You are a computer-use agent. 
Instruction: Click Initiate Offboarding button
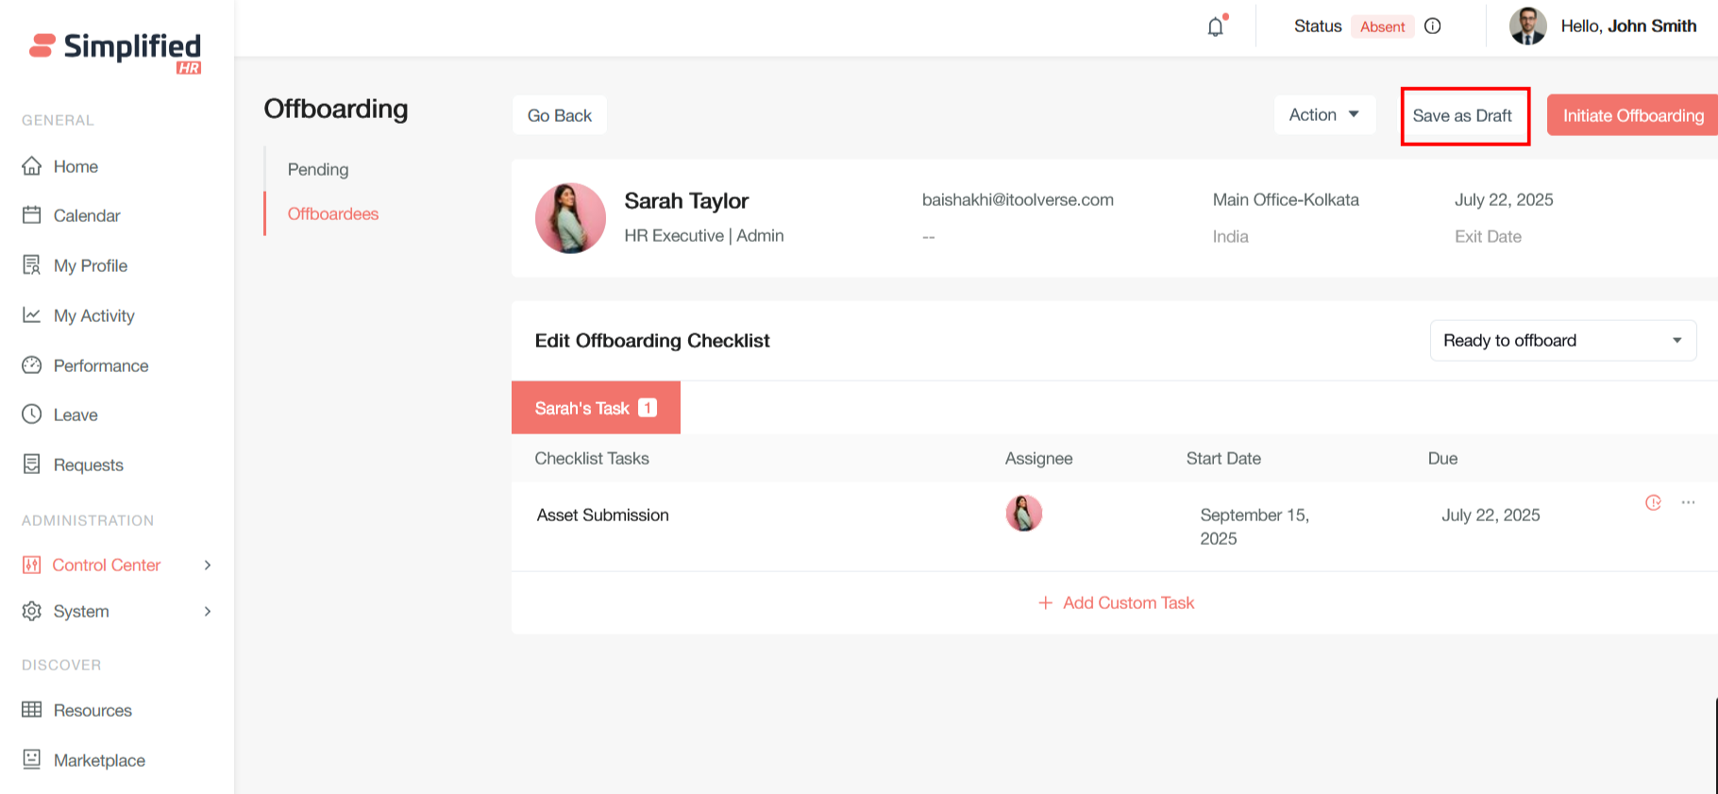[x=1632, y=116]
